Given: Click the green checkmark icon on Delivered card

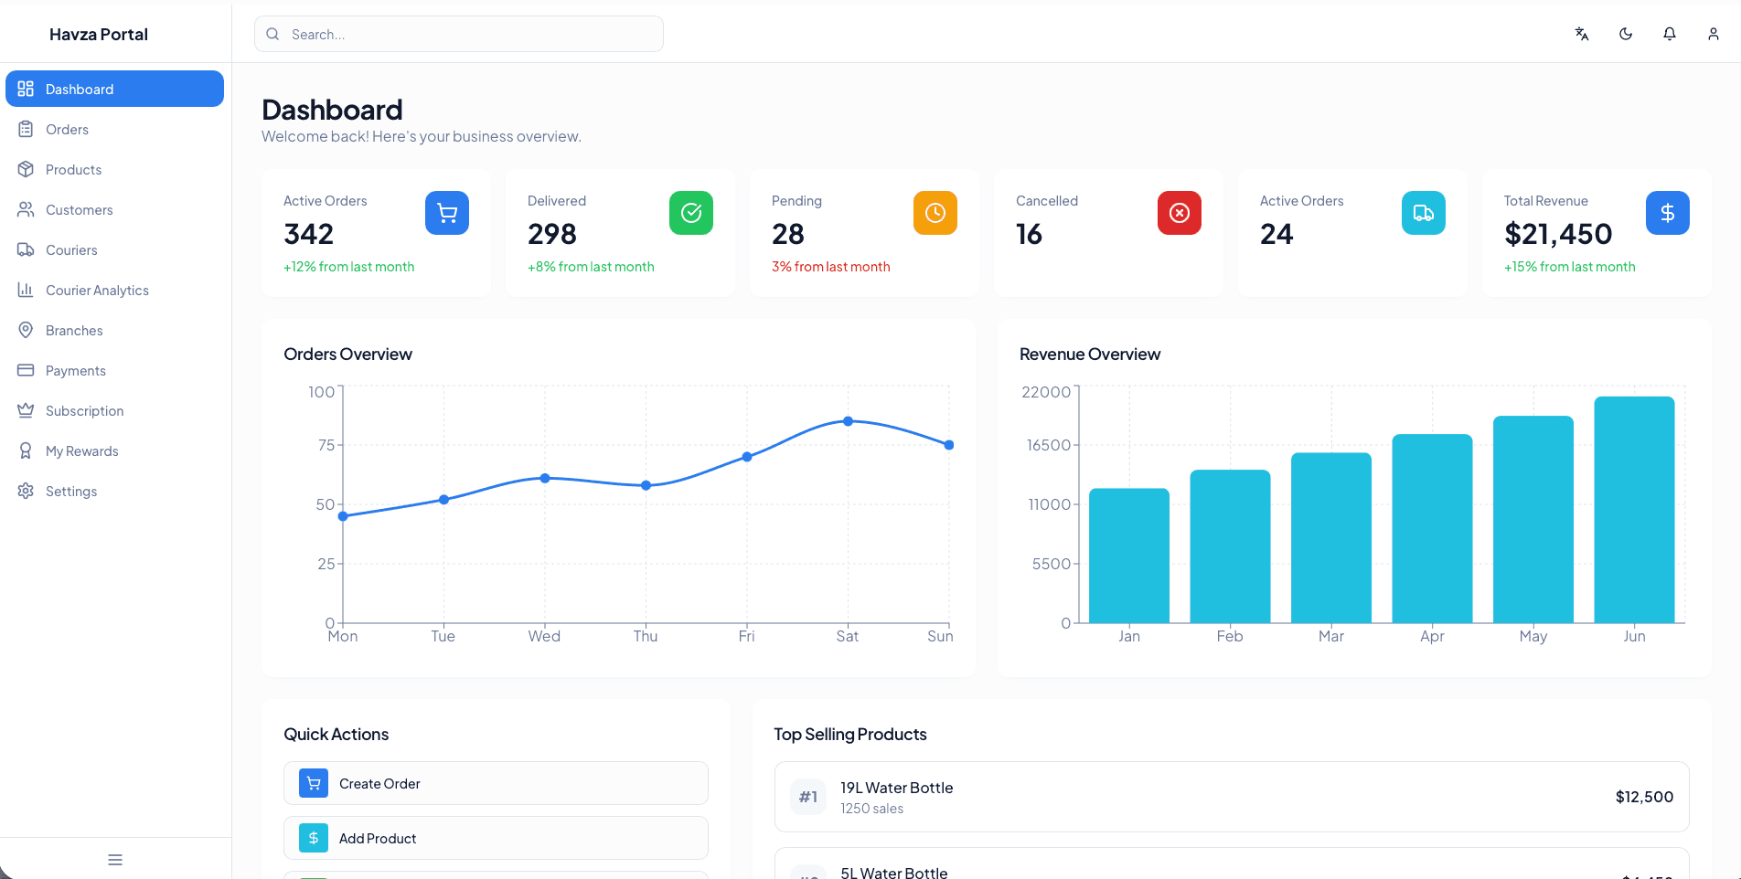Looking at the screenshot, I should [691, 213].
